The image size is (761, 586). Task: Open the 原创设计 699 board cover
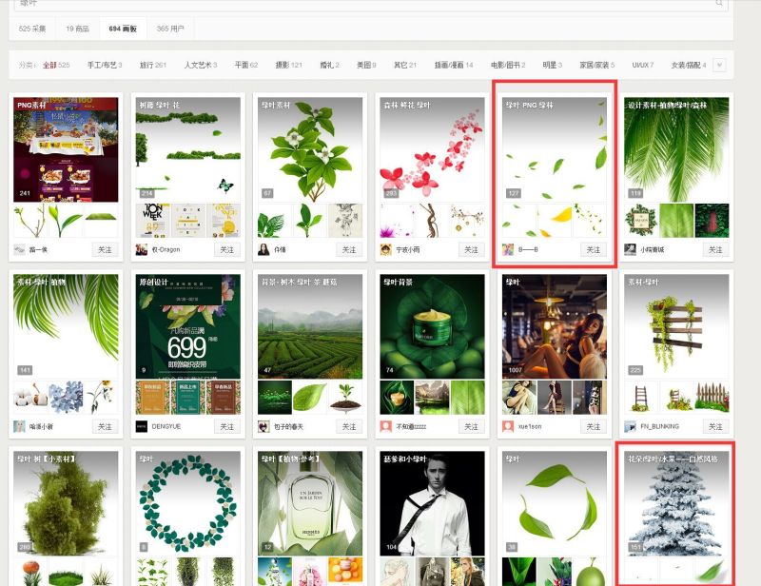tap(188, 326)
